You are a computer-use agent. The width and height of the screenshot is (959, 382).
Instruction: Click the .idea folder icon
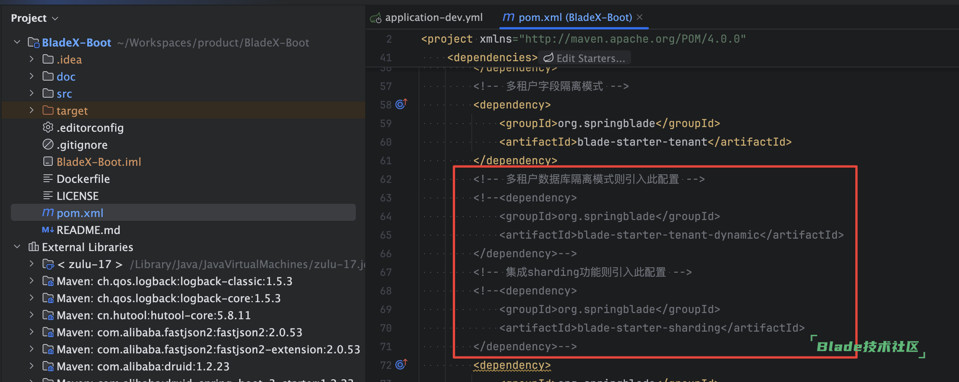tap(48, 59)
